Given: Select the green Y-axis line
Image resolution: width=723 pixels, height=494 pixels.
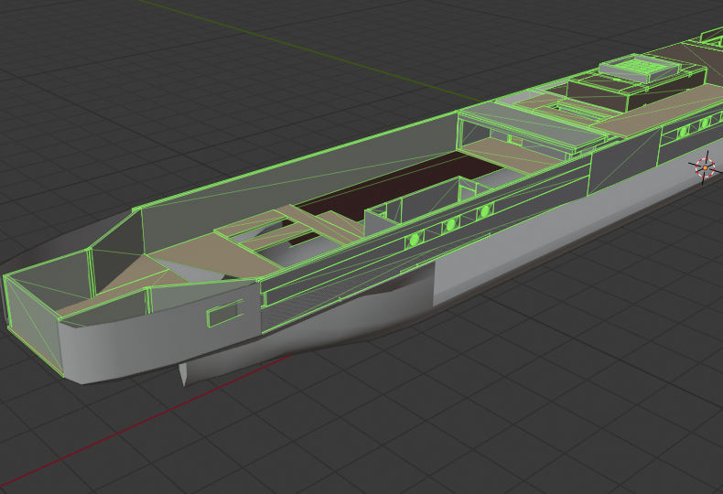Looking at the screenshot, I should coord(309,48).
